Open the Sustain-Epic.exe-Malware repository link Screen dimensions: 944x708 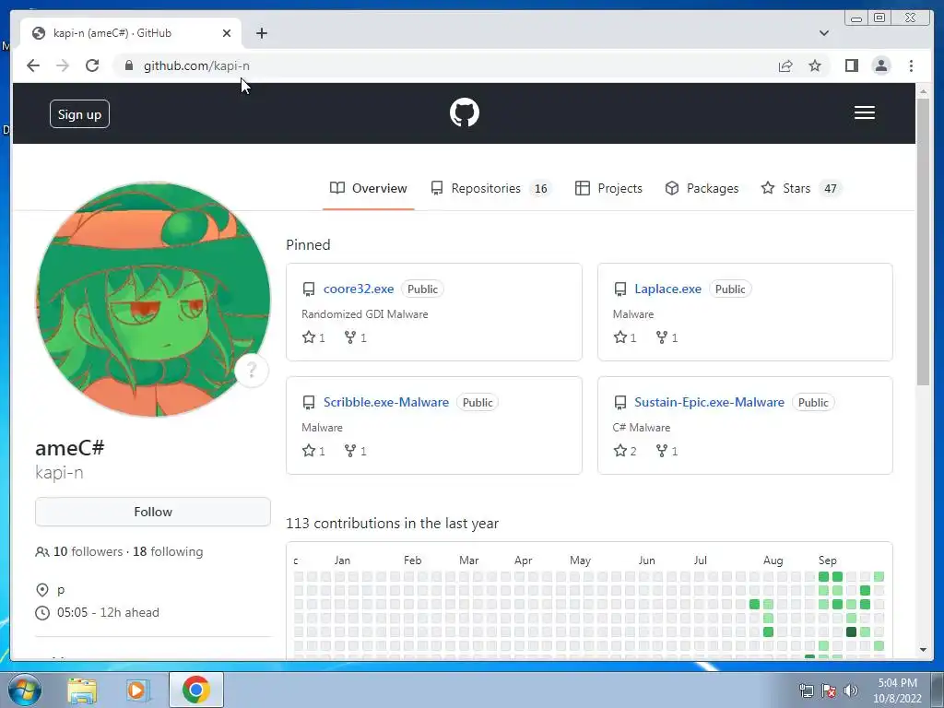pyautogui.click(x=709, y=402)
